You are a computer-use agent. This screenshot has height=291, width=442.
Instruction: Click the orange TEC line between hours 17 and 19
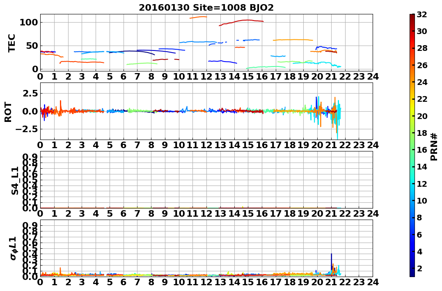point(293,40)
